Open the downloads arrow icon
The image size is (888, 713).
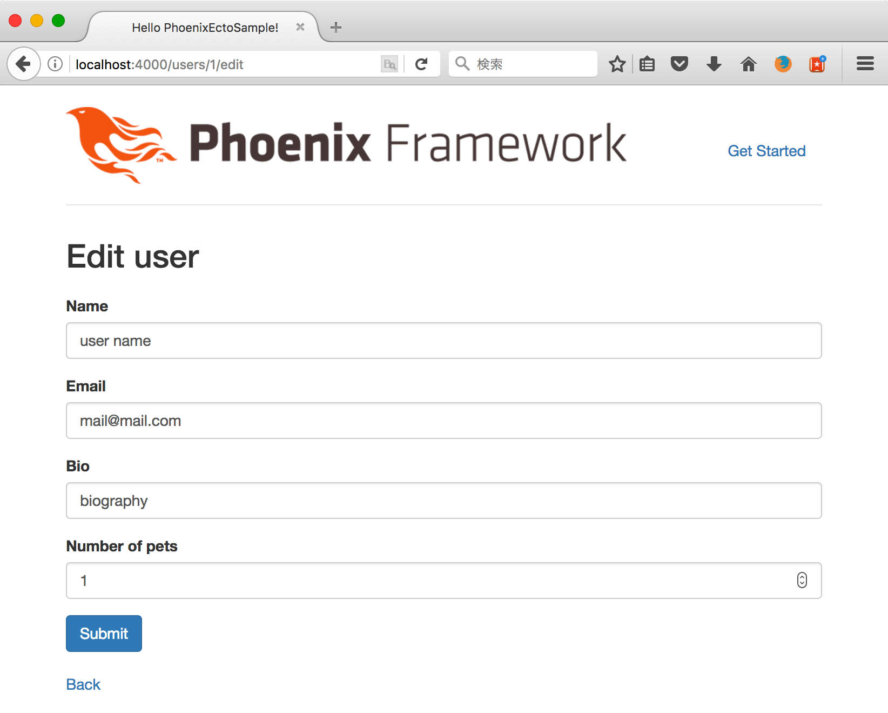714,64
